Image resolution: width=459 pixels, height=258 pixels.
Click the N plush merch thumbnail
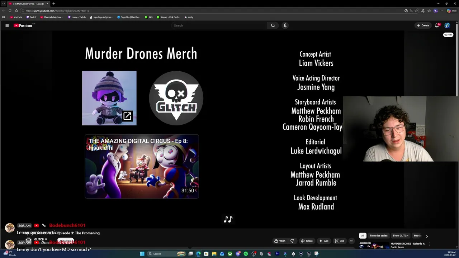(109, 98)
